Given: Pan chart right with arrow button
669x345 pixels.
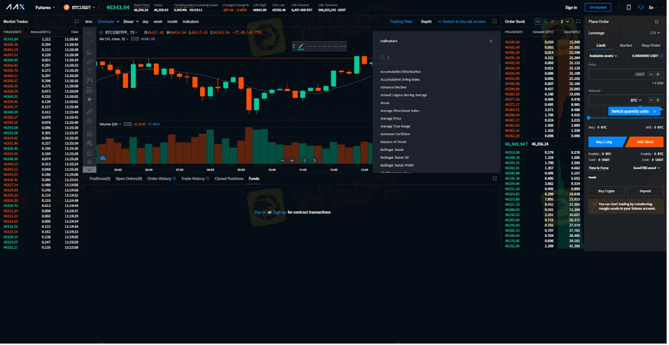Looking at the screenshot, I should pos(315,161).
